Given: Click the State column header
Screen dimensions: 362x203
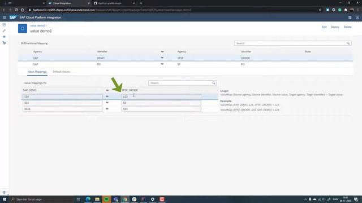Looking at the screenshot, I should pos(308,51).
